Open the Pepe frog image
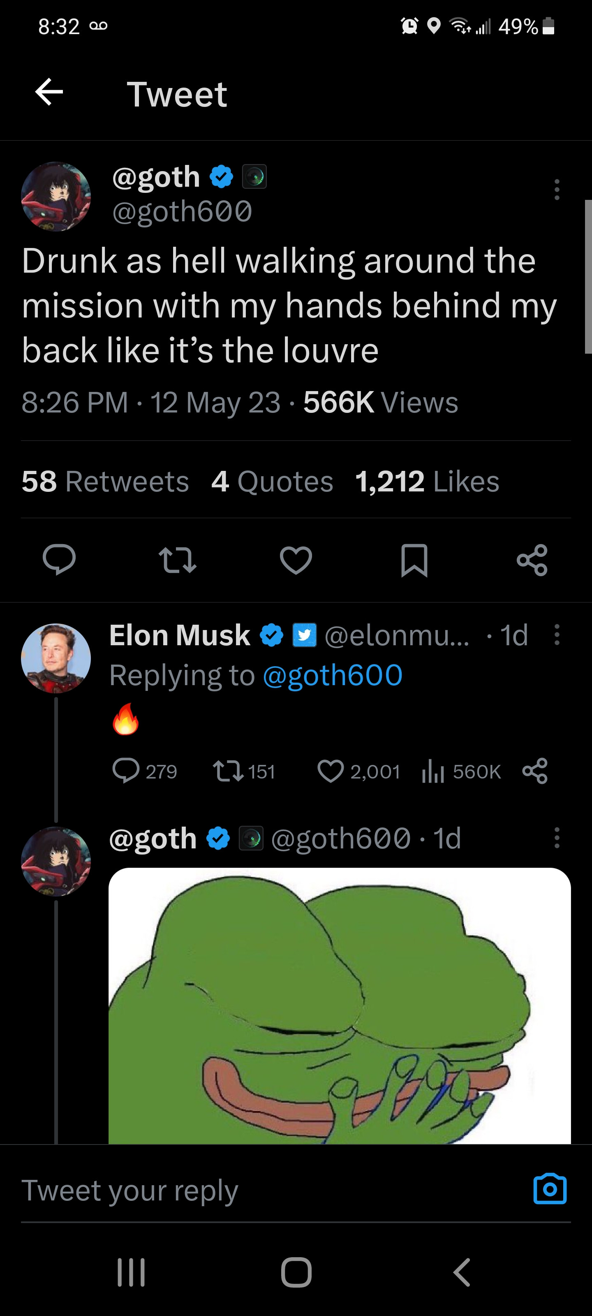This screenshot has height=1316, width=592. pyautogui.click(x=339, y=1006)
